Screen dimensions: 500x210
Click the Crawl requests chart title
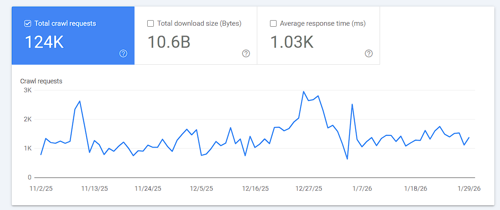point(41,81)
